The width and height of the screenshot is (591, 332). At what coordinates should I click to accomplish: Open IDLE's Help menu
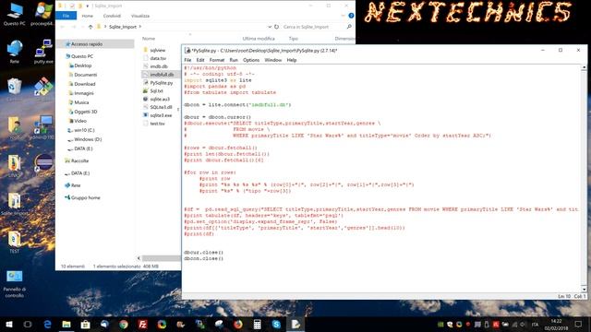pos(292,60)
